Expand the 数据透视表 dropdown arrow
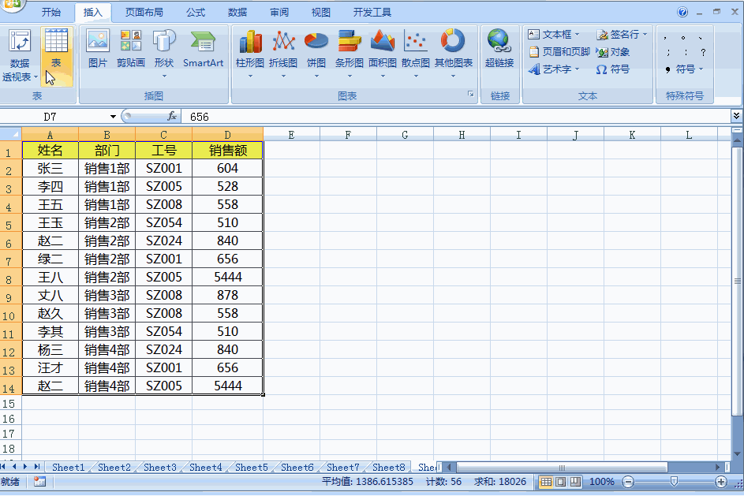744x496 pixels. [x=36, y=76]
